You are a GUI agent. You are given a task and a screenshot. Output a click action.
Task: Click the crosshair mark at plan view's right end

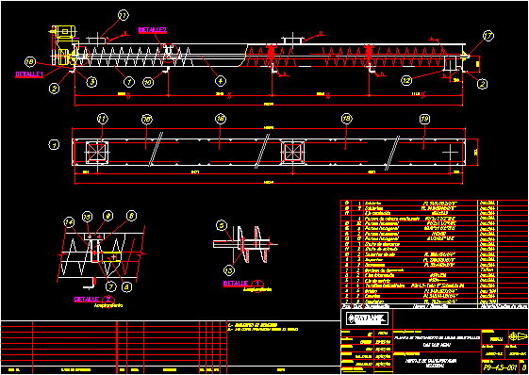click(x=451, y=153)
